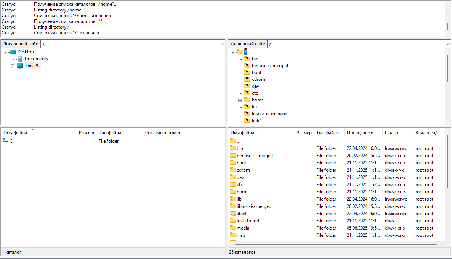452x259 pixels.
Task: Click the remote site path input field
Action: pos(354,44)
